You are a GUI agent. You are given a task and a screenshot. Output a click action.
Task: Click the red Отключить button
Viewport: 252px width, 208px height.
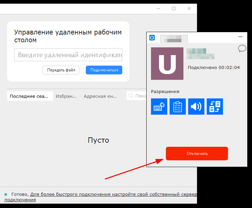[197, 154]
